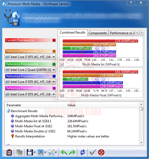The width and height of the screenshot is (149, 159).
Task: Open the save icon's dropdown arrow
Action: [x=34, y=152]
